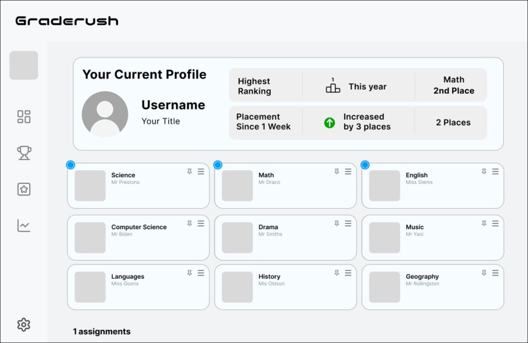Click teacher name 'Mr Biden'
The image size is (528, 343).
point(122,234)
